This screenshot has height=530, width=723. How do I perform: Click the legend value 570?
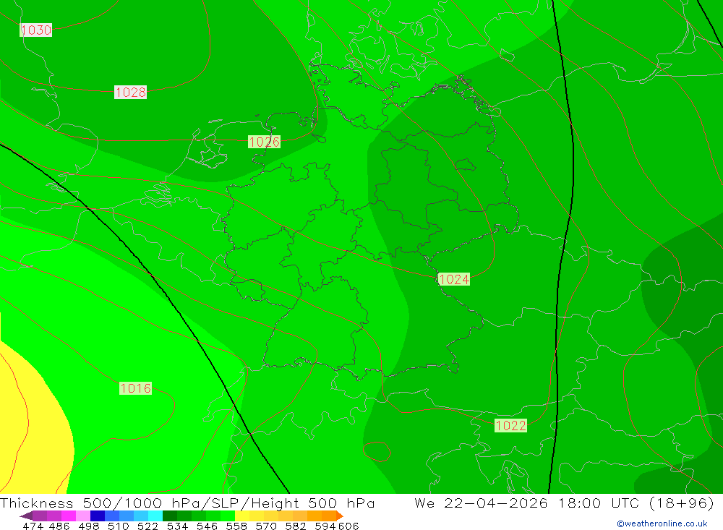[265, 526]
